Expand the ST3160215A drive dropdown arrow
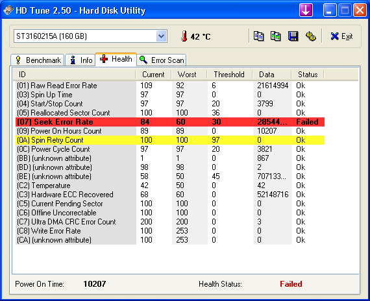Screen dimensions: 370x301 161,36
